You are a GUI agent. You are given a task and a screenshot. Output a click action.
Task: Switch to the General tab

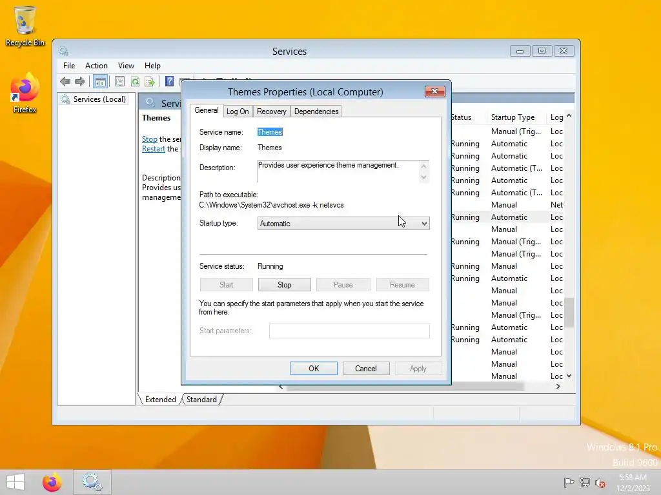[206, 110]
